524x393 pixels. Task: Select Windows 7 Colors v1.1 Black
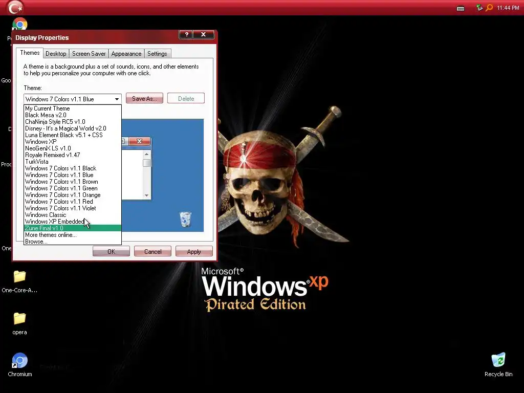point(73,168)
